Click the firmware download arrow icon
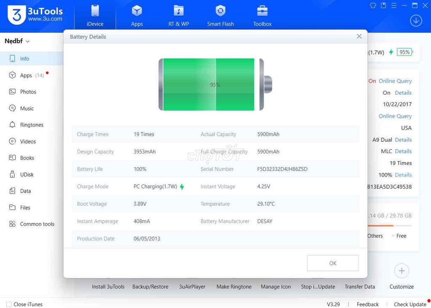This screenshot has width=431, height=308. pyautogui.click(x=415, y=20)
